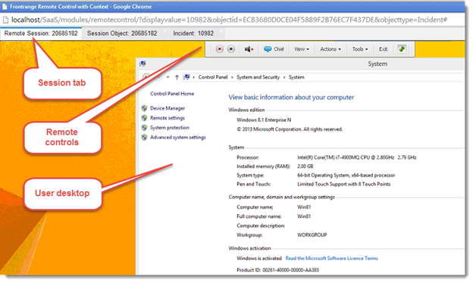Open Remote settings link
This screenshot has height=283, width=473.
click(168, 118)
